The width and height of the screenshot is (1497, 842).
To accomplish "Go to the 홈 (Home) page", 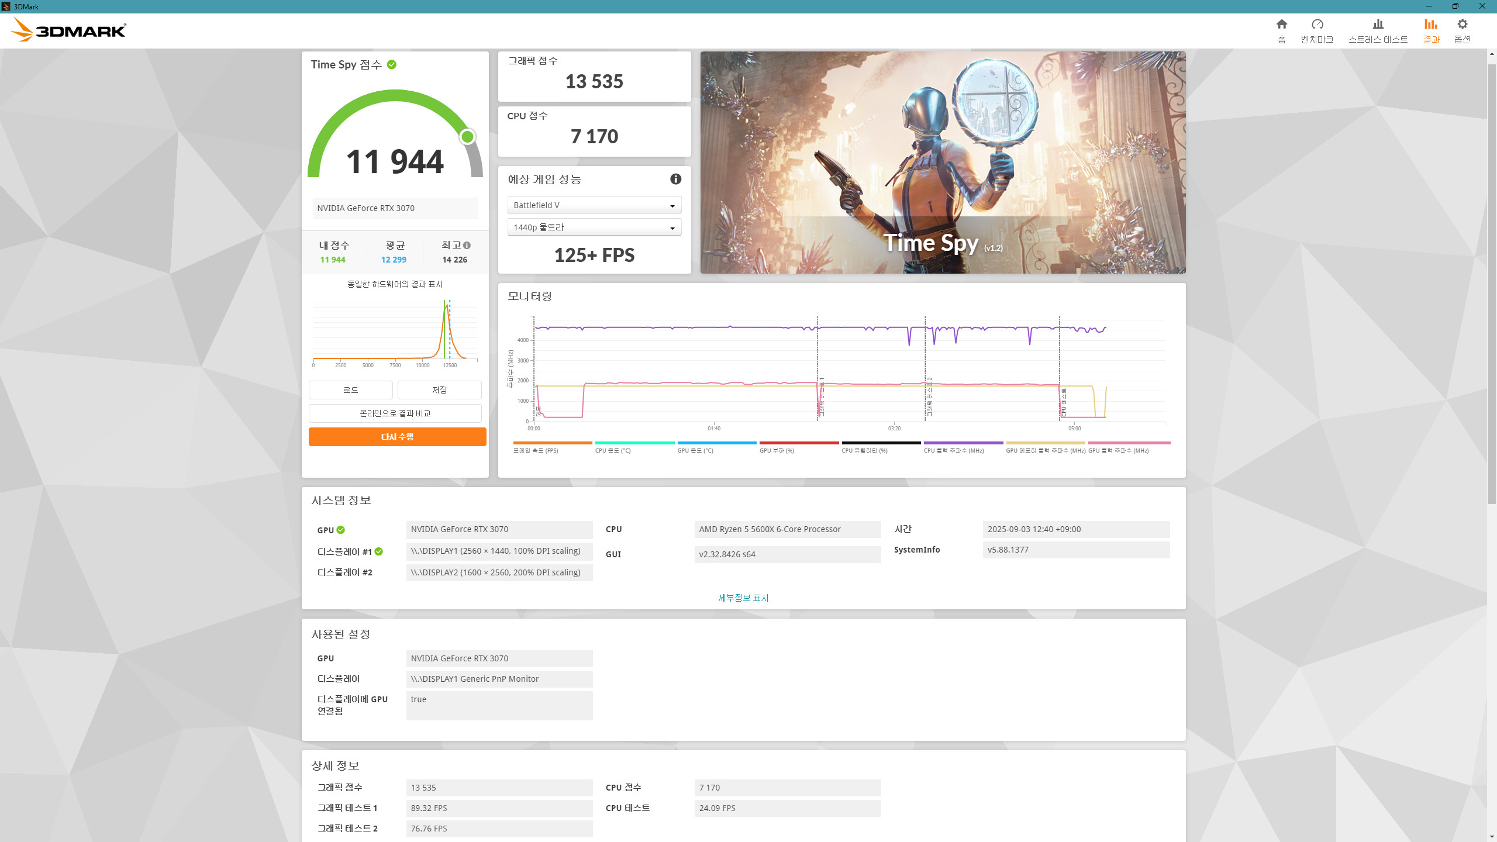I will point(1281,30).
